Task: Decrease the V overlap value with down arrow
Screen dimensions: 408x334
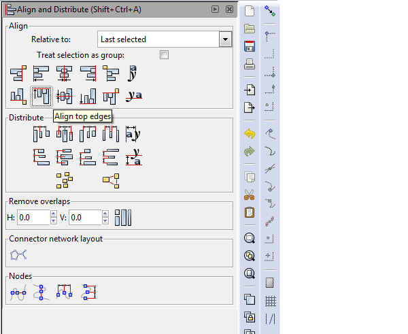Action: coord(105,221)
